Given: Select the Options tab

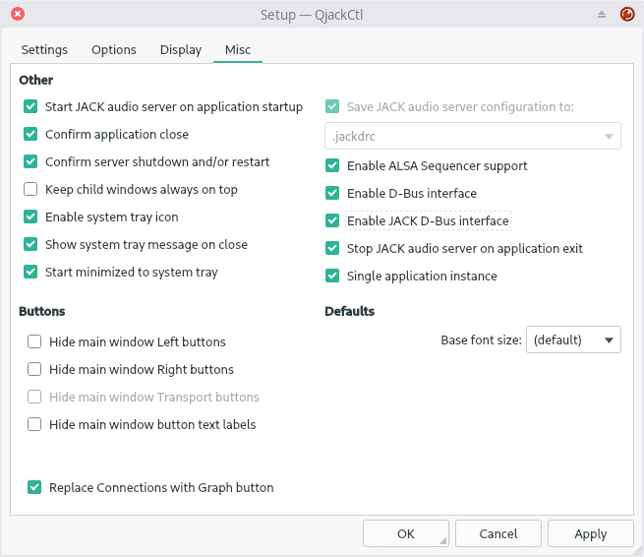Looking at the screenshot, I should (114, 50).
